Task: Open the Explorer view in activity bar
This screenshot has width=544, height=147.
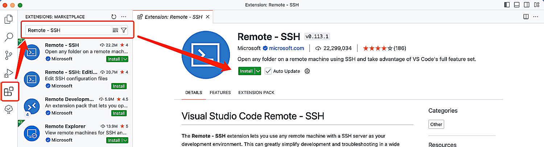Action: (9, 19)
